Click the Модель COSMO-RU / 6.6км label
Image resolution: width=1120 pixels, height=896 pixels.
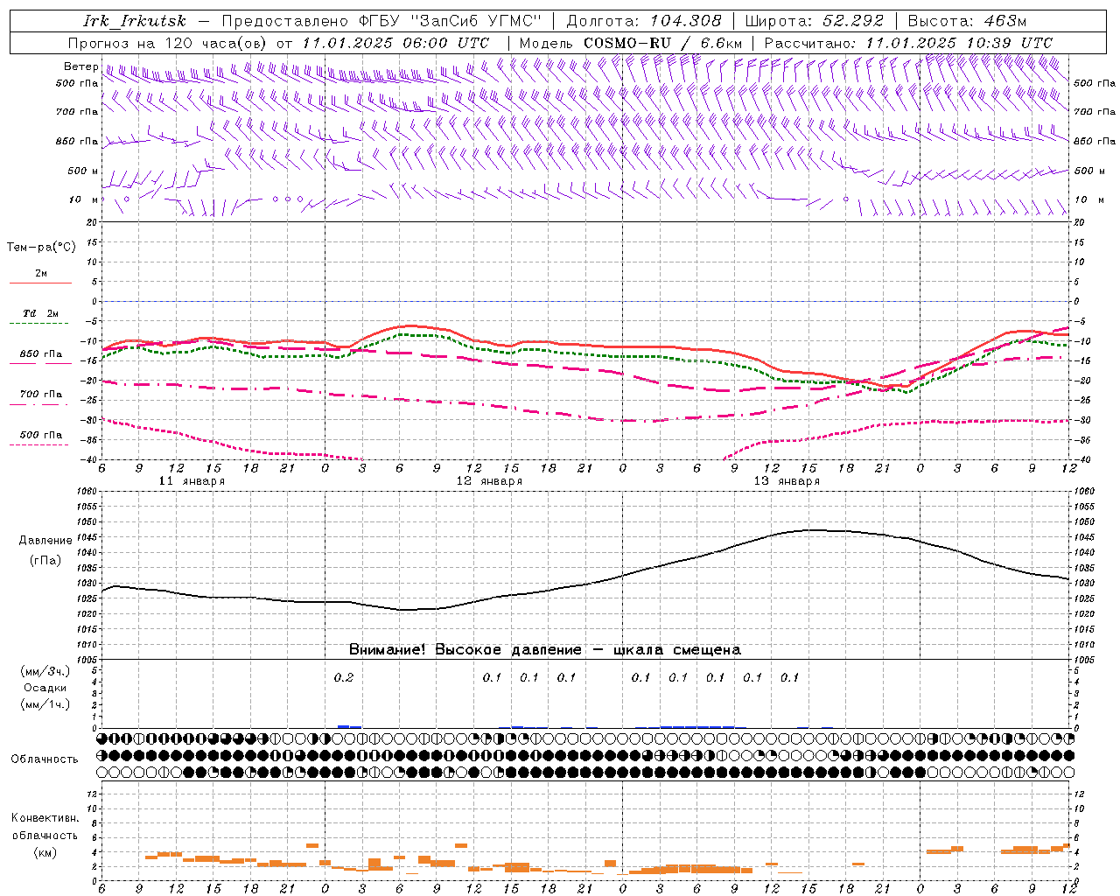pyautogui.click(x=630, y=43)
